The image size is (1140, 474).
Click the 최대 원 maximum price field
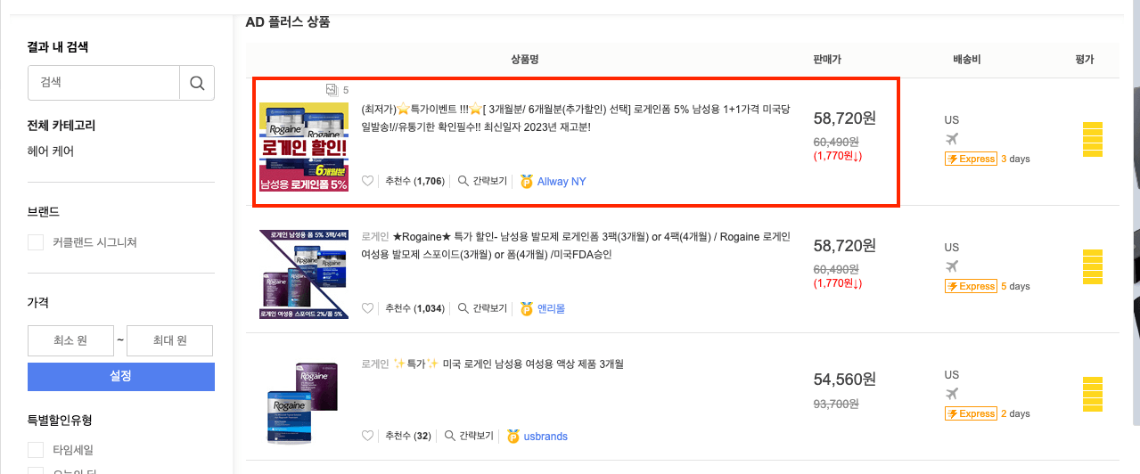point(169,340)
